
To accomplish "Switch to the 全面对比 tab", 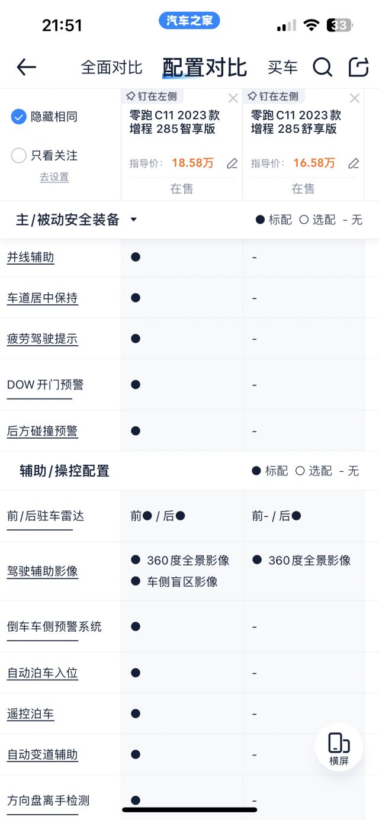I will click(x=111, y=67).
